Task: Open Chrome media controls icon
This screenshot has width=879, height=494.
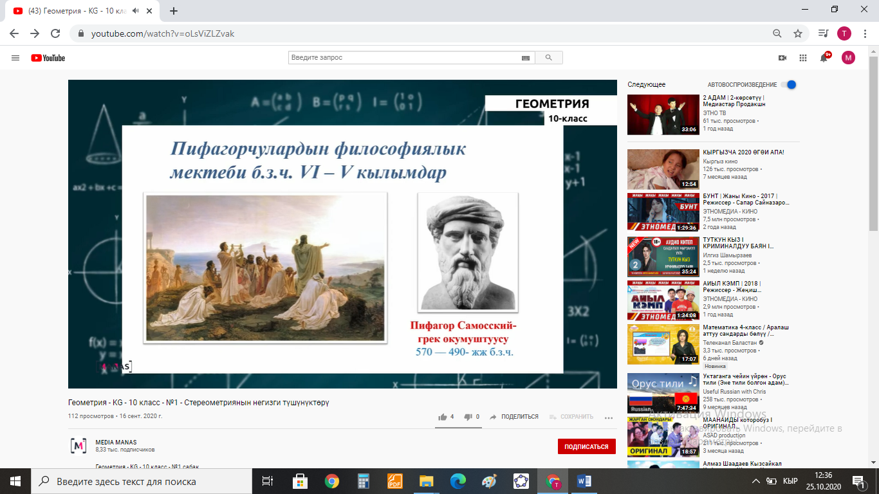Action: tap(823, 33)
